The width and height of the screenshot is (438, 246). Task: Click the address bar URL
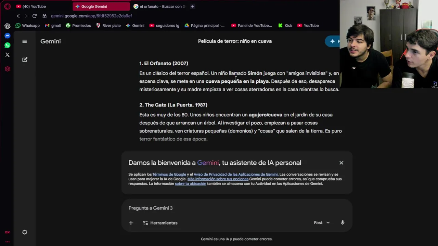[x=91, y=16]
